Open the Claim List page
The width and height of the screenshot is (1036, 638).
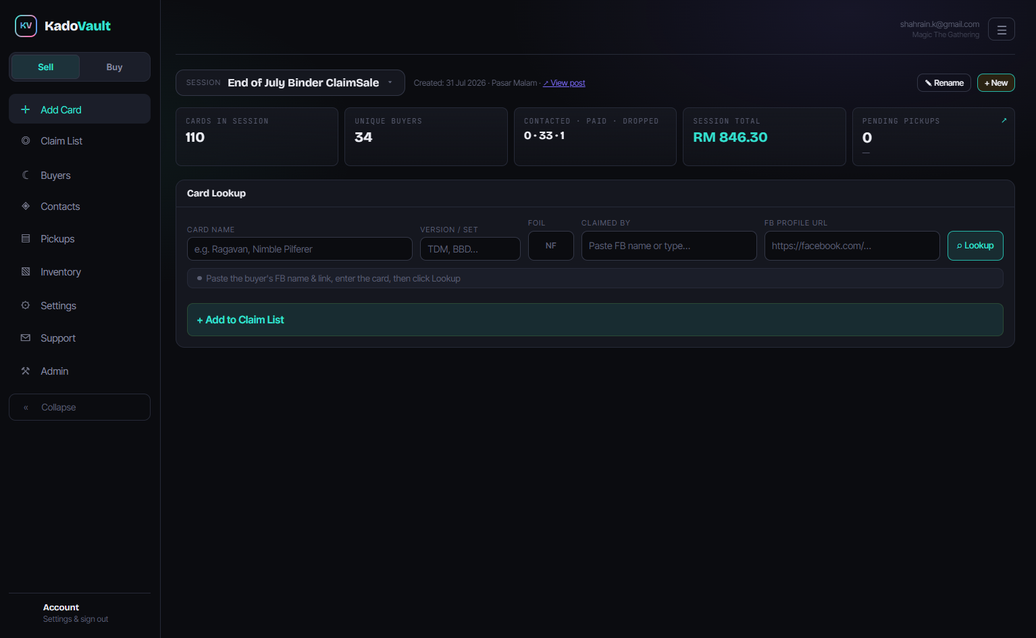point(80,140)
